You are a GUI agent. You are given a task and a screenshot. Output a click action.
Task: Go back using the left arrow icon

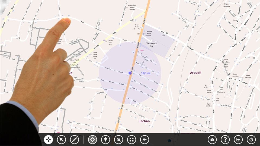point(145,140)
